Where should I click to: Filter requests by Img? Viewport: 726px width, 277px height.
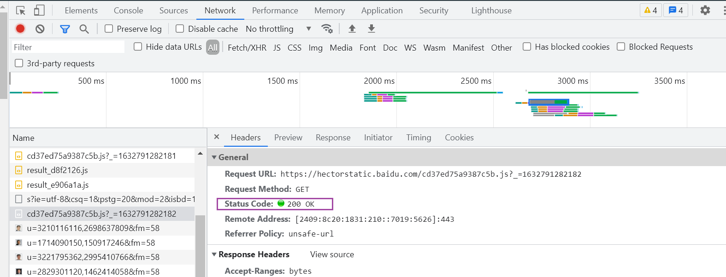click(315, 47)
